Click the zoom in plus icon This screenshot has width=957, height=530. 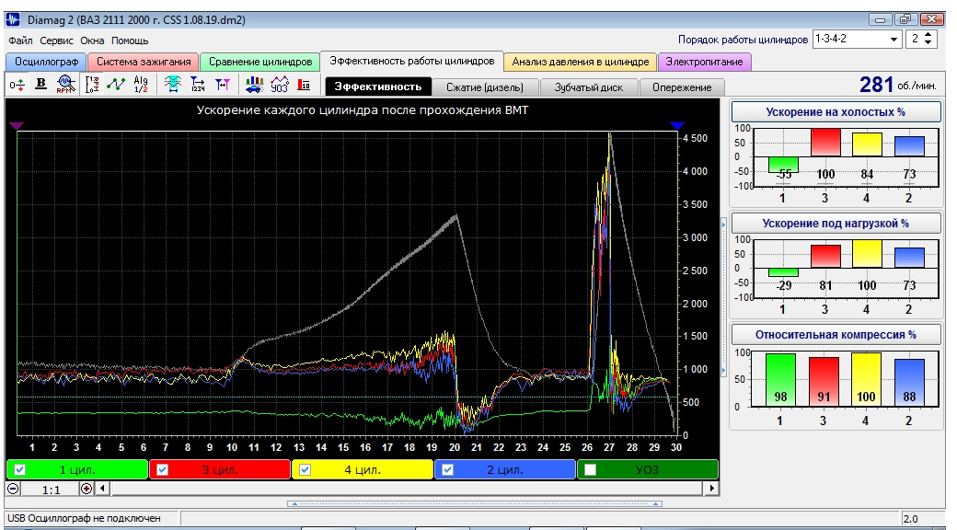point(86,490)
